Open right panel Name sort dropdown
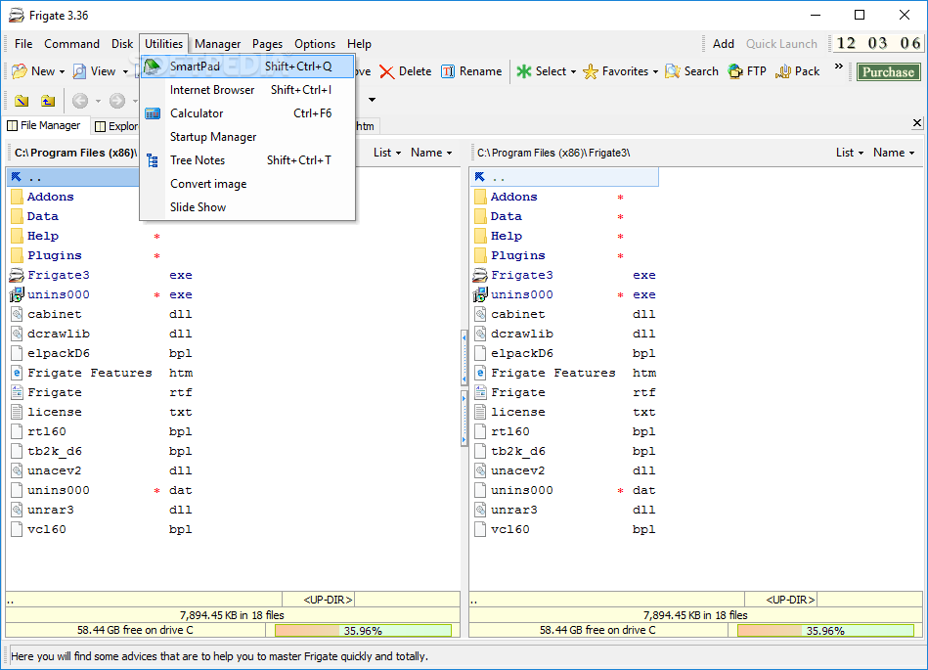This screenshot has width=928, height=670. pos(894,153)
